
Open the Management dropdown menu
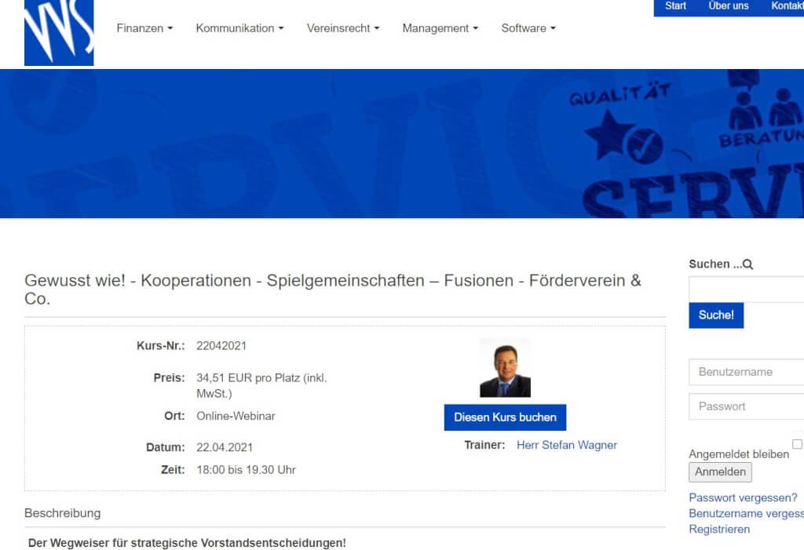point(440,27)
